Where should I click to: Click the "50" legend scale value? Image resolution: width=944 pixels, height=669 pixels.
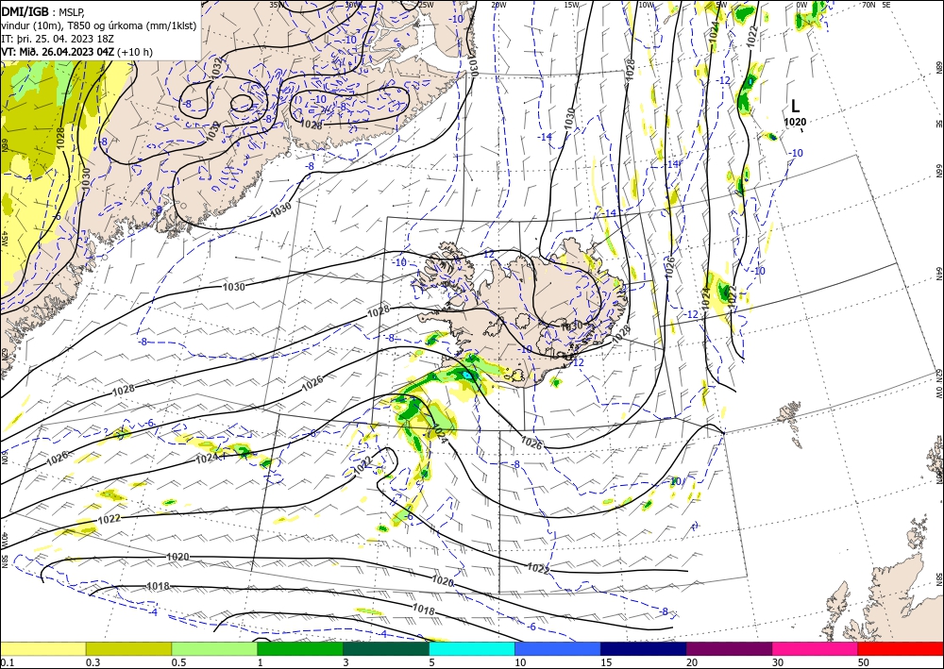864,662
